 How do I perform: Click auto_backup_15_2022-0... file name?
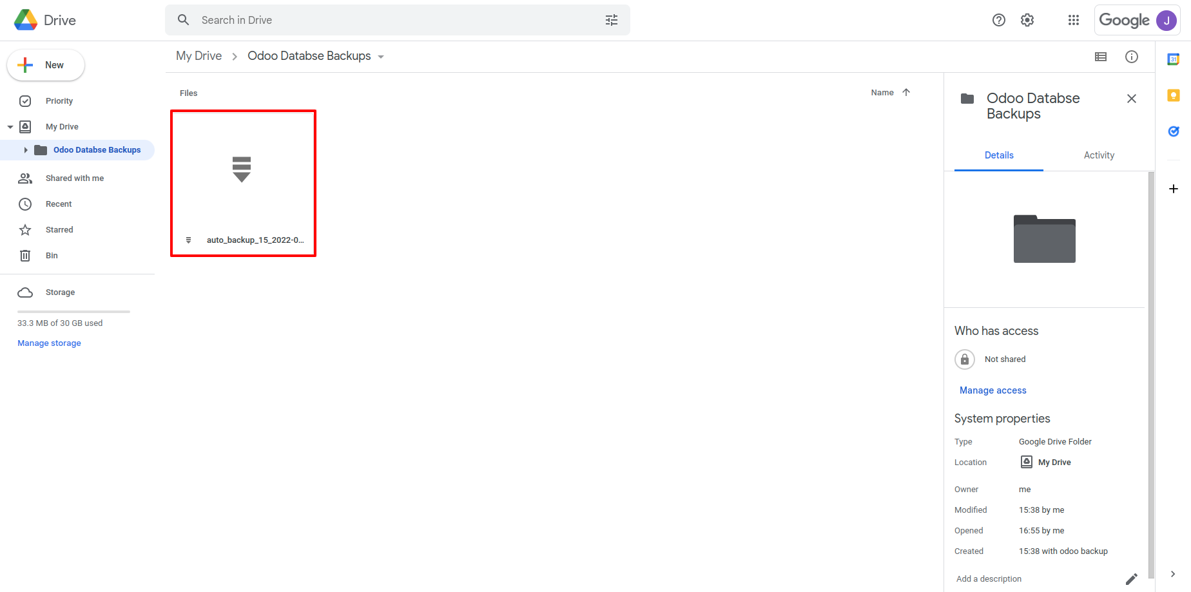255,240
